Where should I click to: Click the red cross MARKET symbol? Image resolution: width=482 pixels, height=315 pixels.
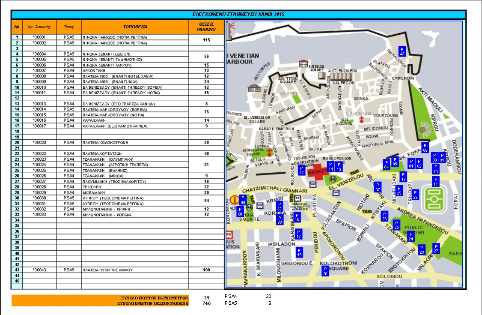tap(318, 172)
